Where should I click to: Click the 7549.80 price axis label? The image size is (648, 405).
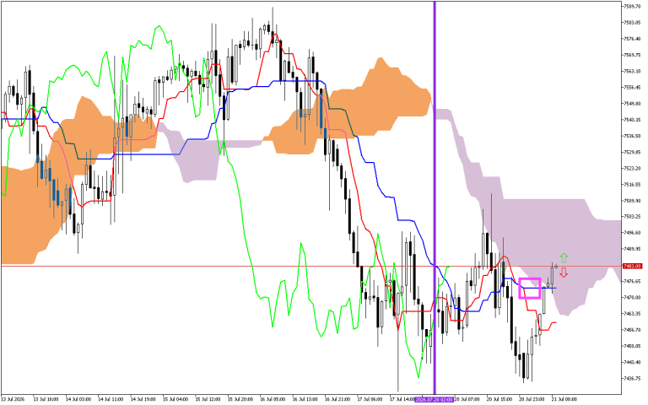pos(632,103)
